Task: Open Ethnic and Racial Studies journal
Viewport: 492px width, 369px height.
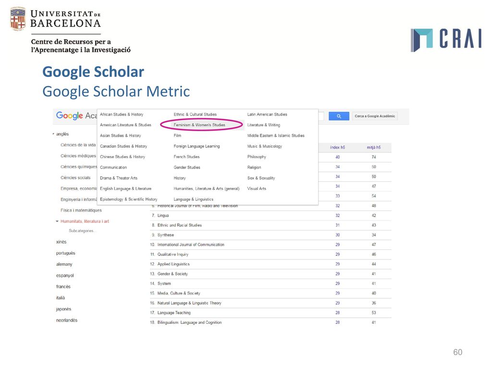Action: click(180, 225)
